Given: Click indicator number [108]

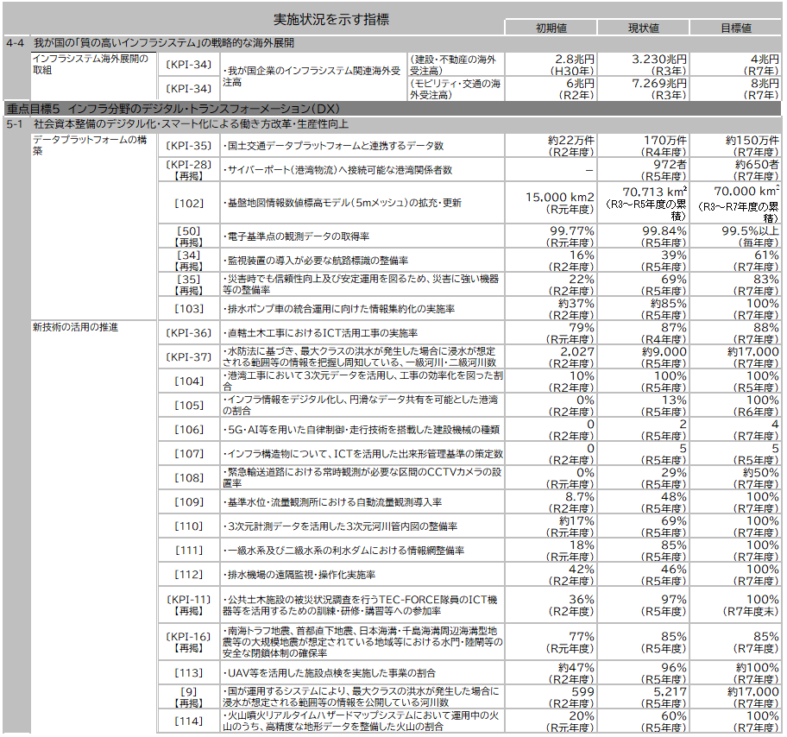Looking at the screenshot, I should pyautogui.click(x=189, y=478).
